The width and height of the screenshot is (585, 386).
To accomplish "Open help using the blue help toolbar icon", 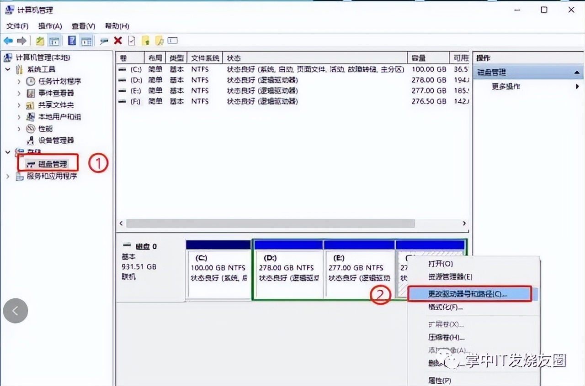I will tap(72, 41).
